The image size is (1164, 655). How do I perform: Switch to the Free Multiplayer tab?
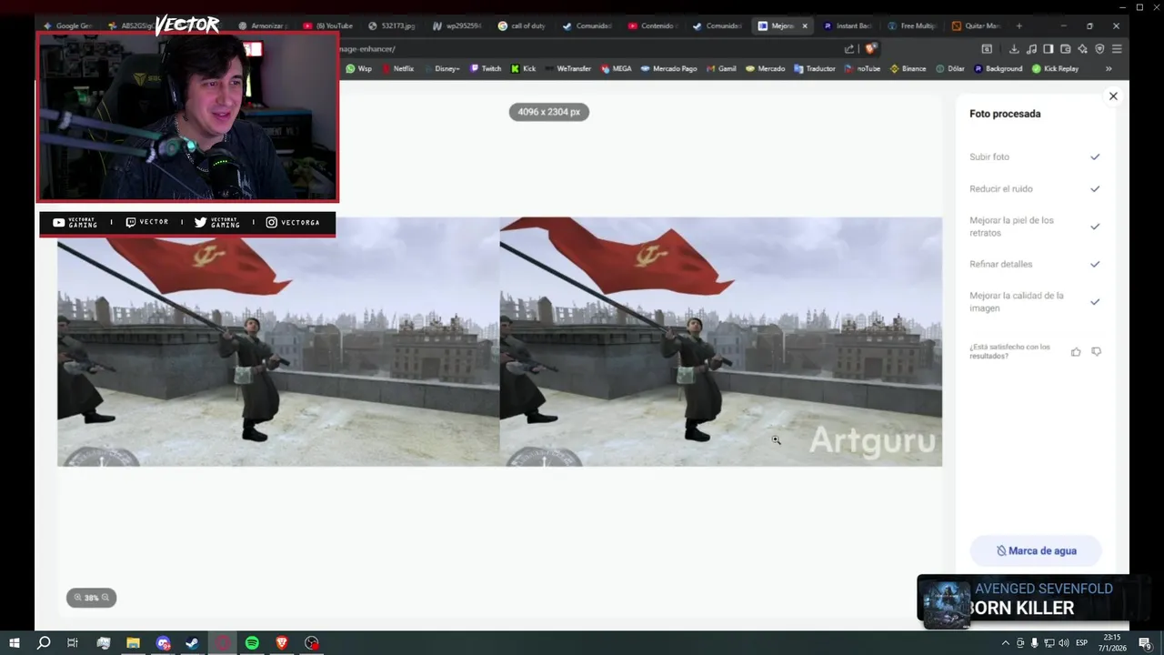pos(911,26)
